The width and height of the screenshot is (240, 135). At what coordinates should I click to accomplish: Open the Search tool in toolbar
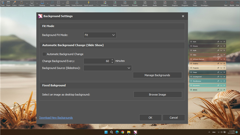(52, 3)
